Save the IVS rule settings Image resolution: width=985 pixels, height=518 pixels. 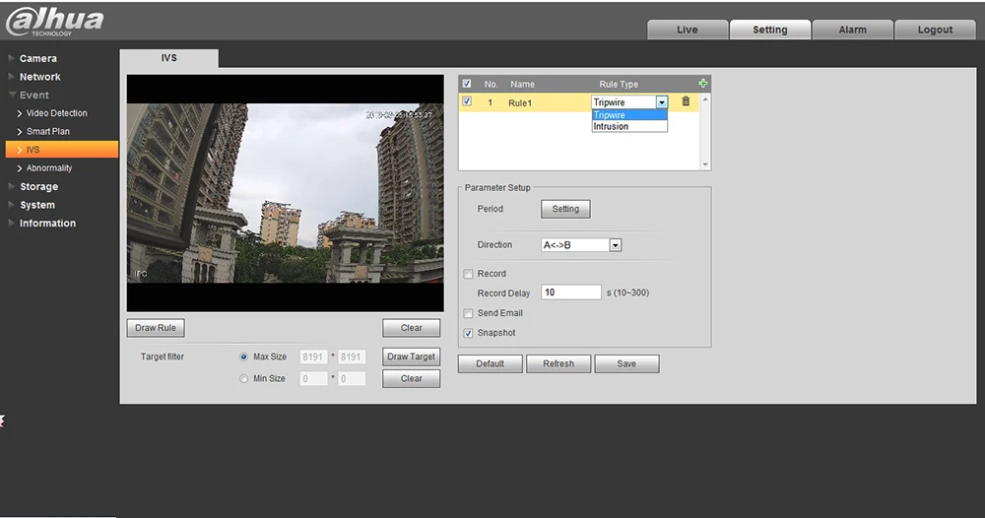(626, 364)
